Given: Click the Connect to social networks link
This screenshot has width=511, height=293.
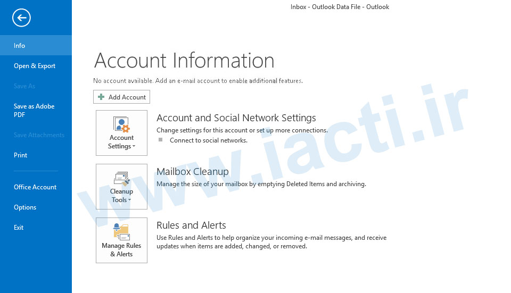Looking at the screenshot, I should click(x=208, y=140).
